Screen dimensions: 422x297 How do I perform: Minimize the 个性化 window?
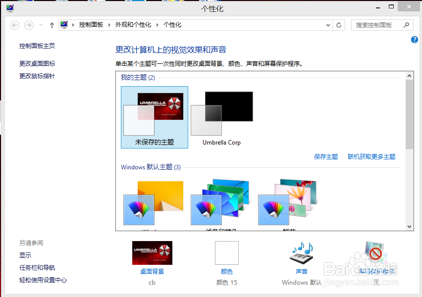pyautogui.click(x=378, y=7)
